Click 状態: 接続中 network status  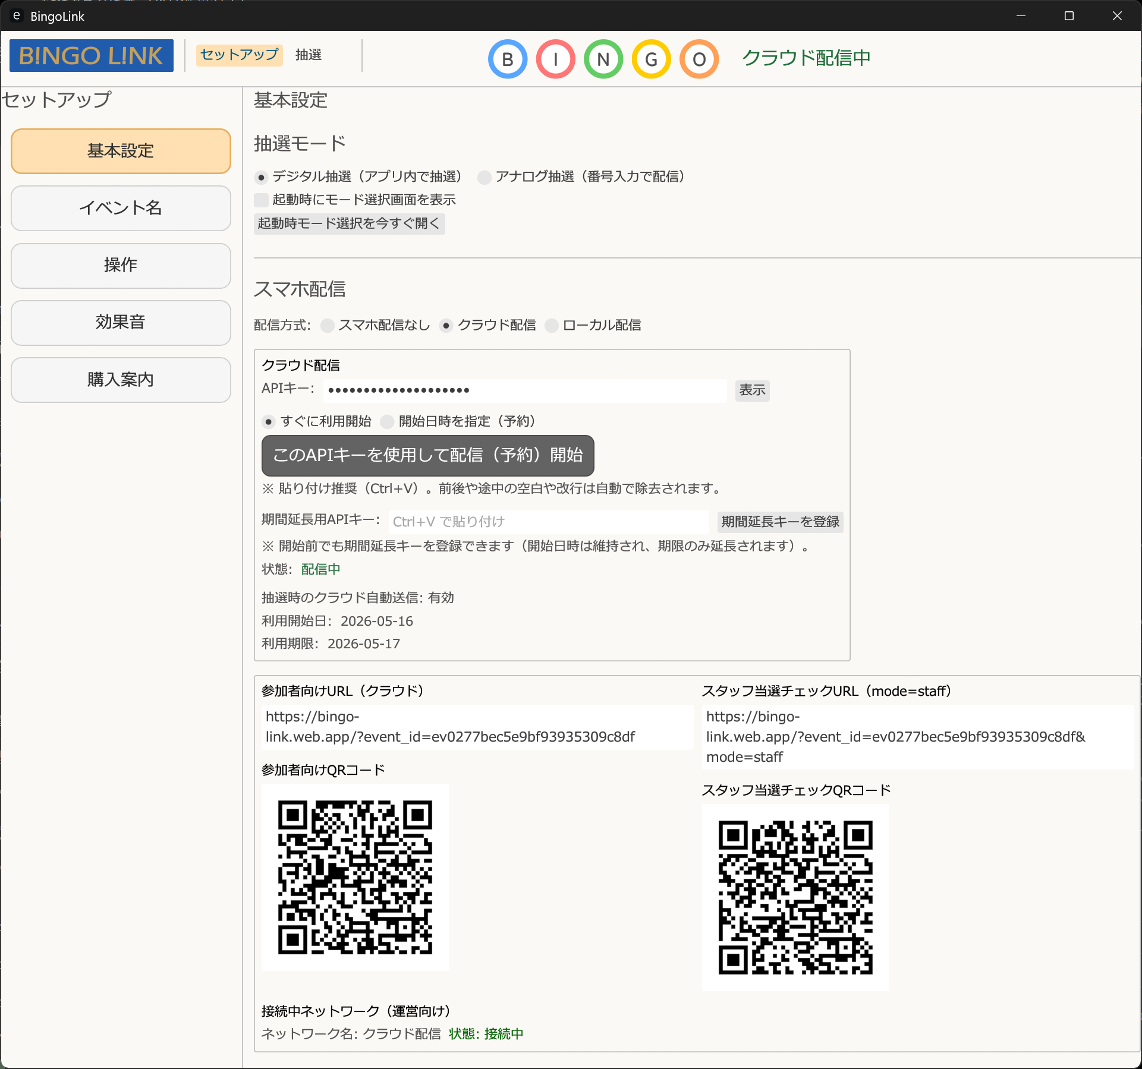[486, 1034]
